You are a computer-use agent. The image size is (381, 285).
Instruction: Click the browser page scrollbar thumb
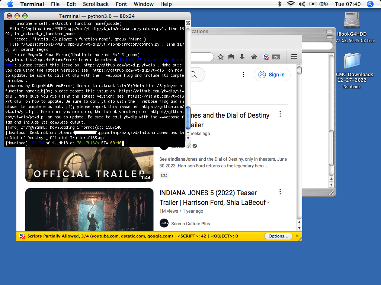pos(300,70)
